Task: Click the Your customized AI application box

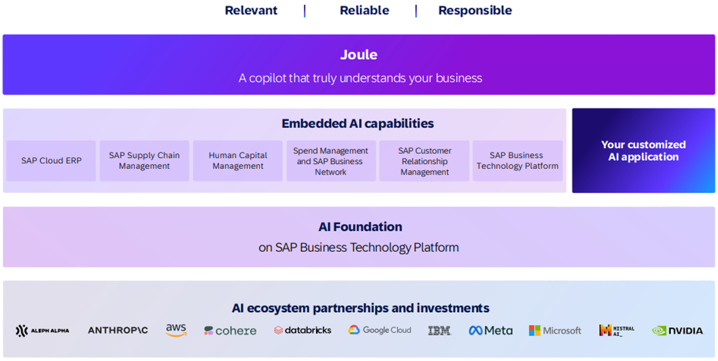Action: coord(643,151)
